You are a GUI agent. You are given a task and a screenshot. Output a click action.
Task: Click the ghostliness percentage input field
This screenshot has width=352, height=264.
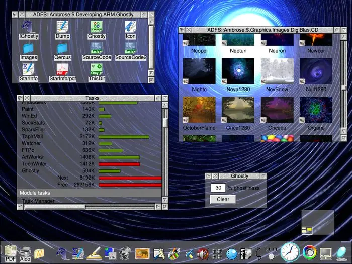click(218, 188)
